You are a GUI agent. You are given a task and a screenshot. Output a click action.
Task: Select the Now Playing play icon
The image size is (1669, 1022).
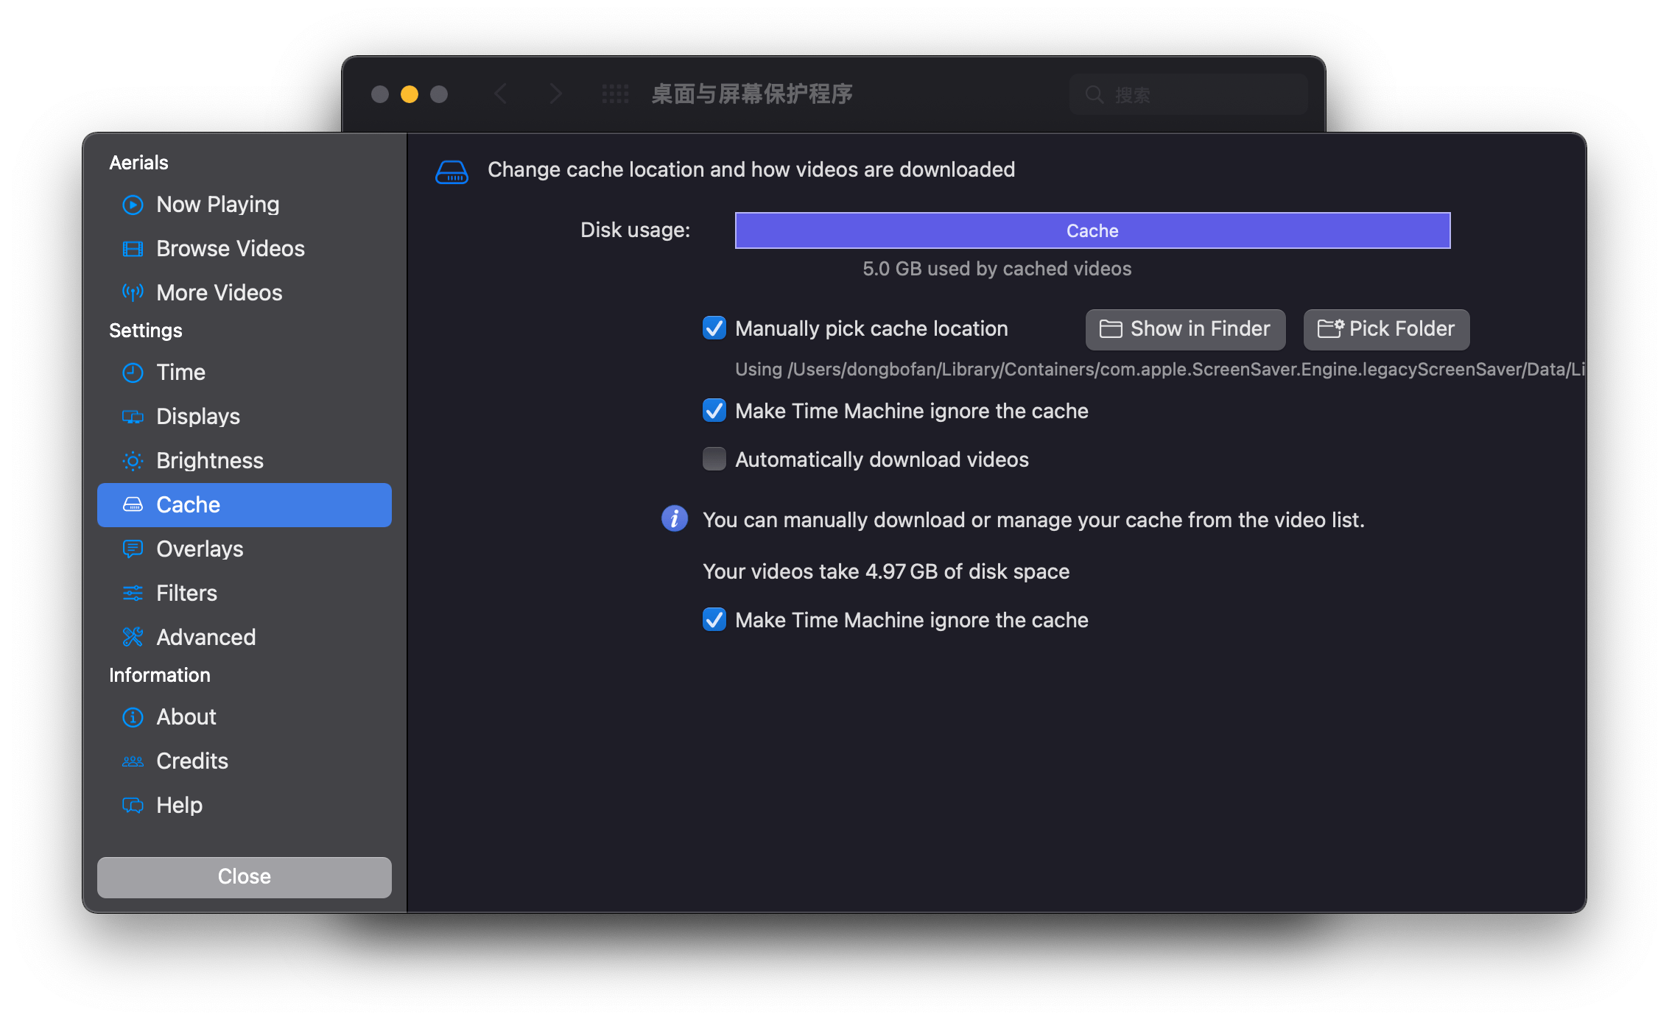point(133,204)
